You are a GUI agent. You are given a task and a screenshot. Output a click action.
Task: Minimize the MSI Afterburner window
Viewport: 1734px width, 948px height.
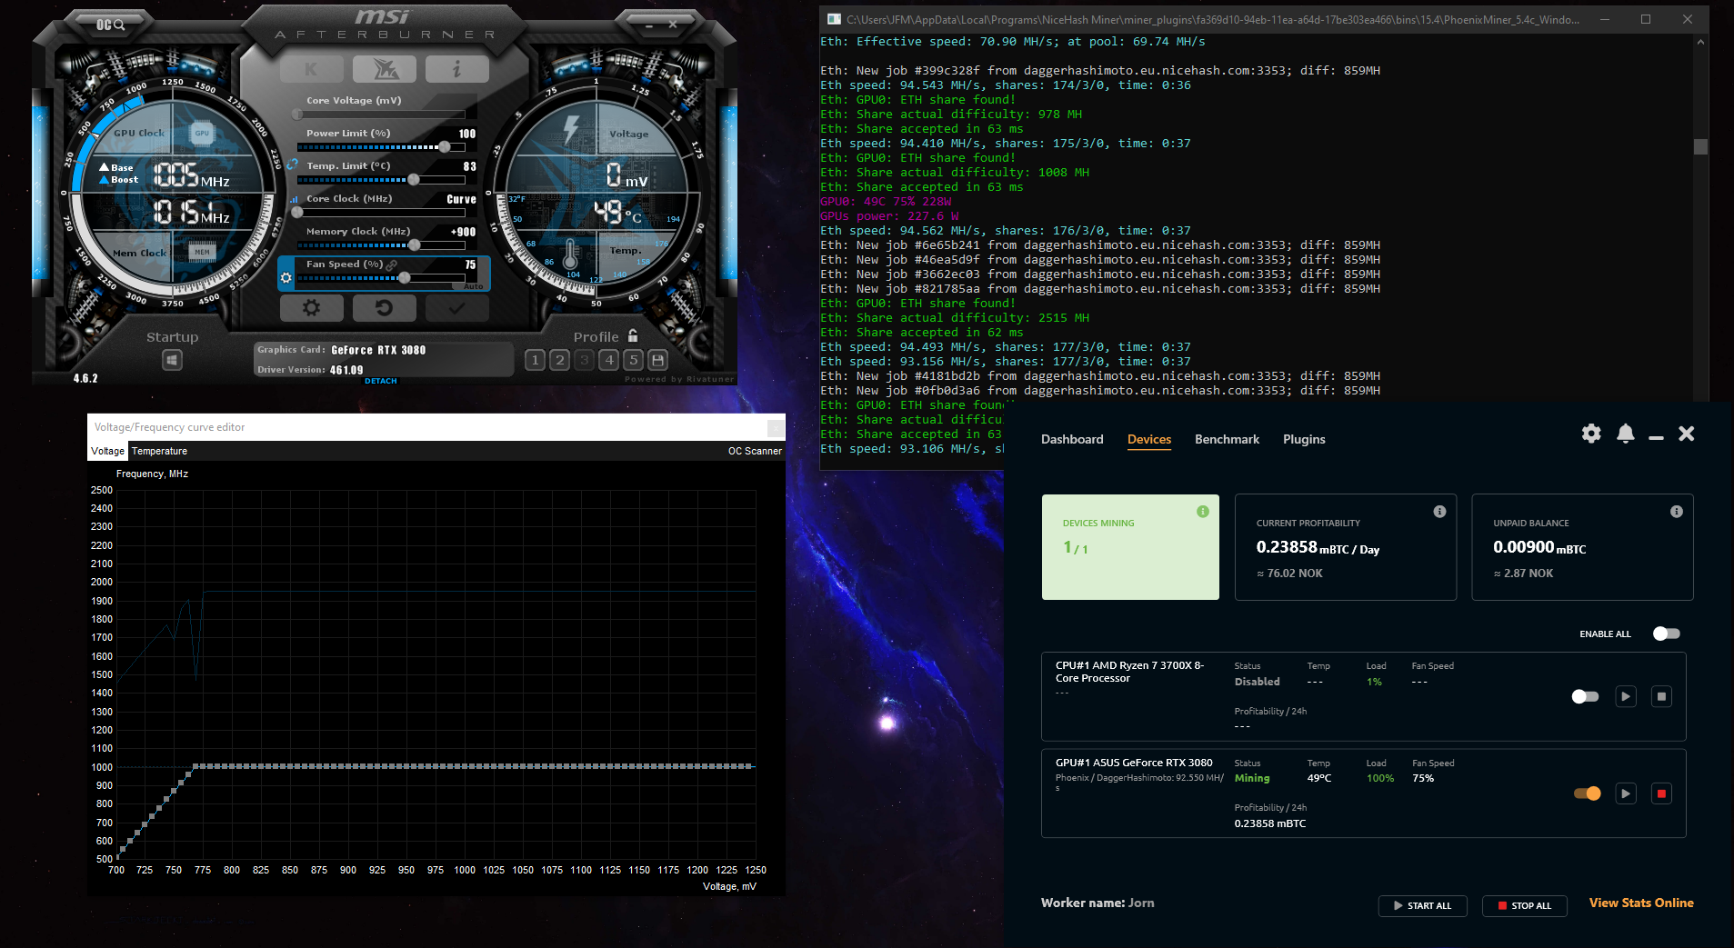[649, 25]
